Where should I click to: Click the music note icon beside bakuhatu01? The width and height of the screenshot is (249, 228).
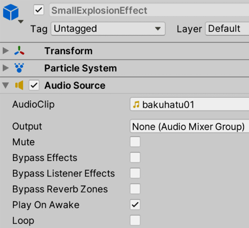[x=136, y=104]
